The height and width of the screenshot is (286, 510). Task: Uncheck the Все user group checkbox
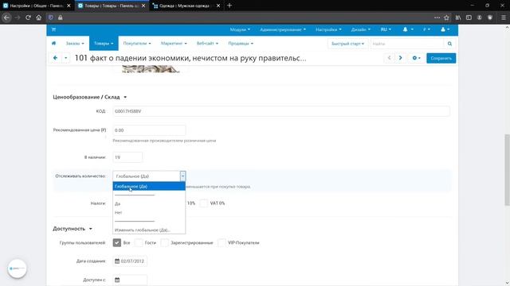(x=117, y=242)
